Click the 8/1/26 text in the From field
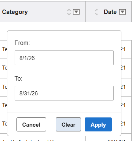Screen dimensions: 132x141 coord(27,58)
